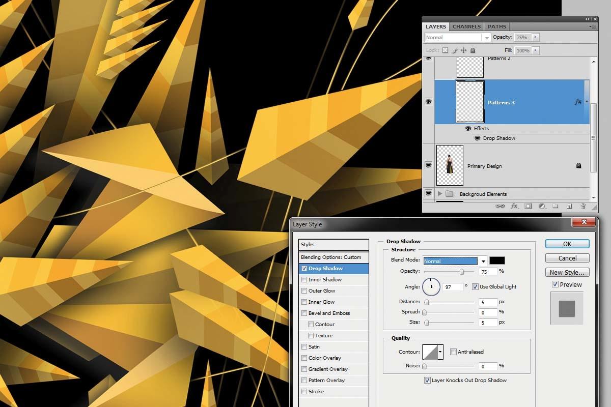611x407 pixels.
Task: Cancel the Layer Style dialog
Action: 567,258
